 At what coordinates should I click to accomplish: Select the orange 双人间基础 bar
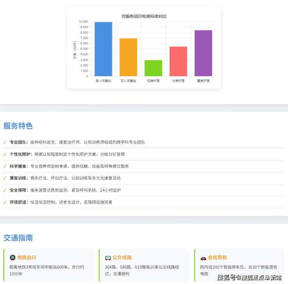tap(128, 57)
